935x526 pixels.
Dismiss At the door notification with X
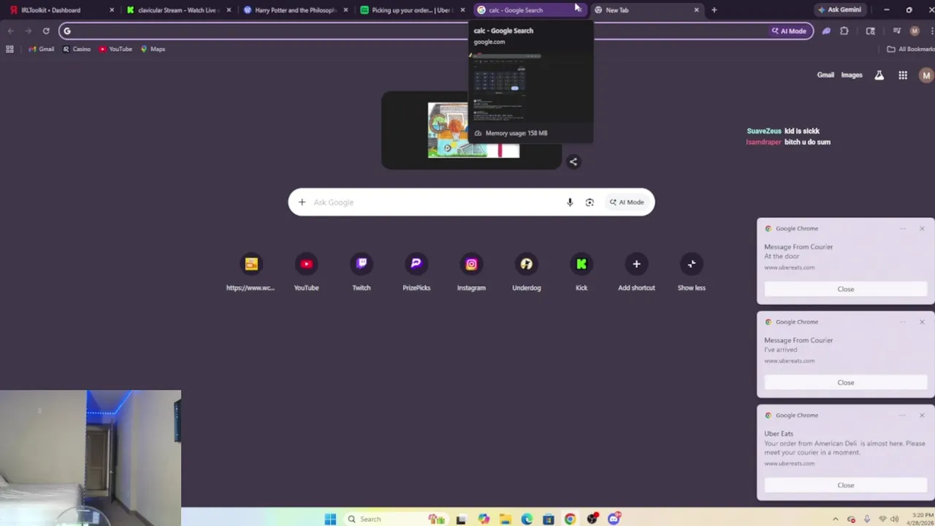[x=922, y=229]
